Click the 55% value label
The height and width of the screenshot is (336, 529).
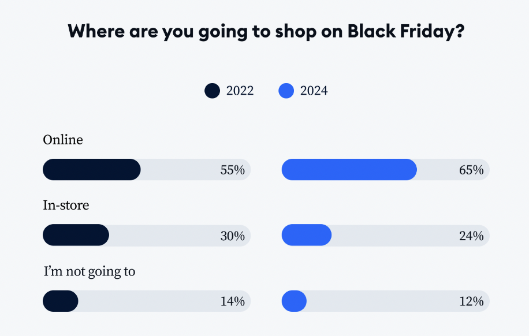point(233,170)
